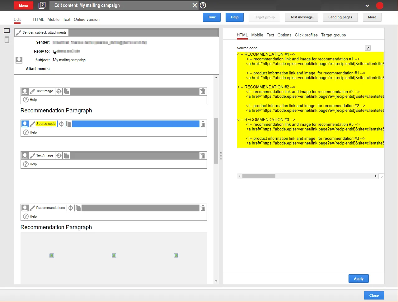The height and width of the screenshot is (302, 398).
Task: Click the pencil edit icon in Sender, subject, attachments bar
Action: pos(18,33)
